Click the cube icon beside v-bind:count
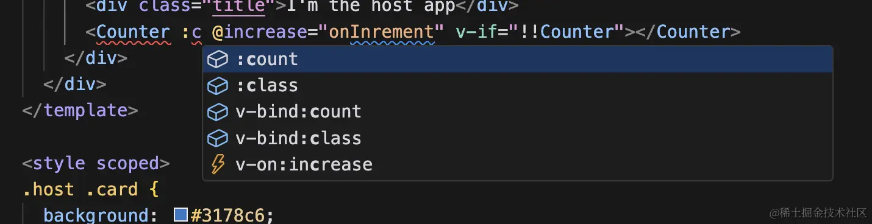872x224 pixels. point(218,112)
